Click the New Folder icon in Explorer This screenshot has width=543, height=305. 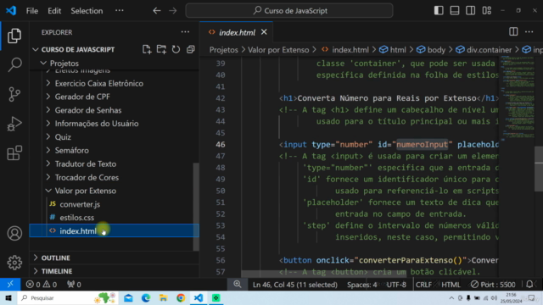click(161, 49)
